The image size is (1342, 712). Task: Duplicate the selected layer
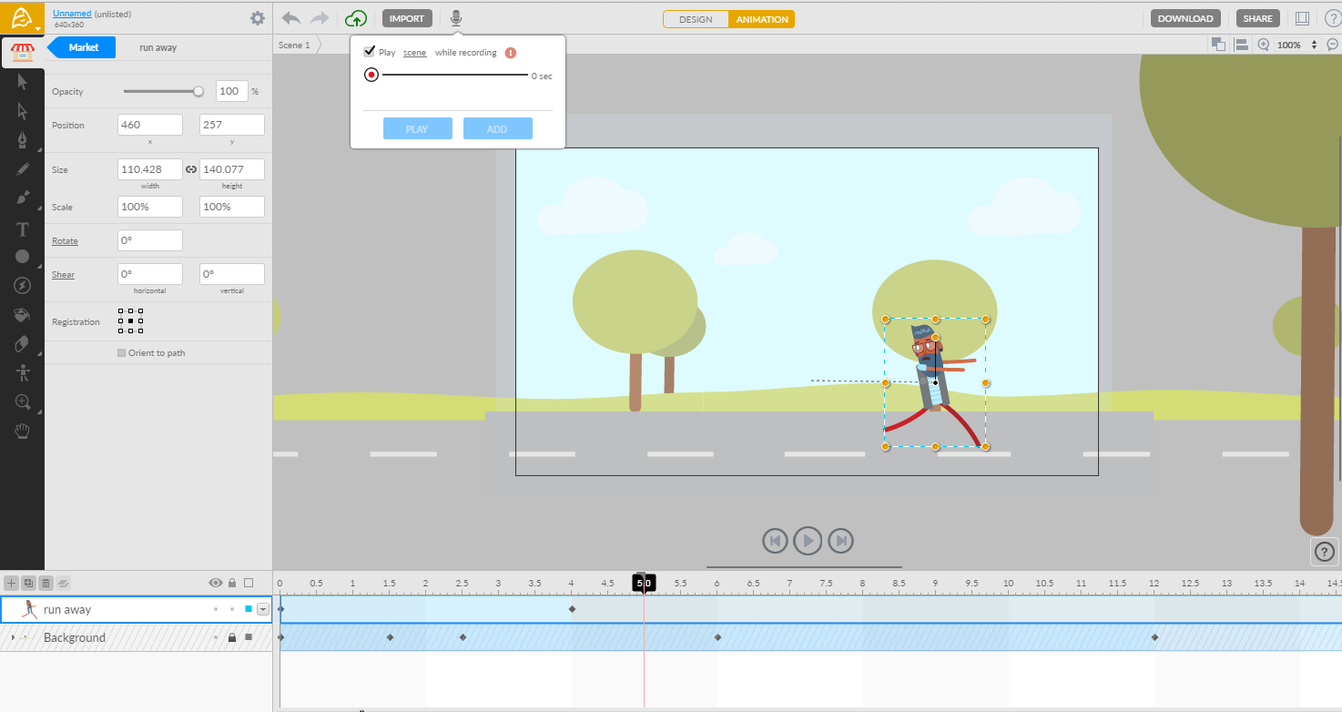tap(28, 583)
